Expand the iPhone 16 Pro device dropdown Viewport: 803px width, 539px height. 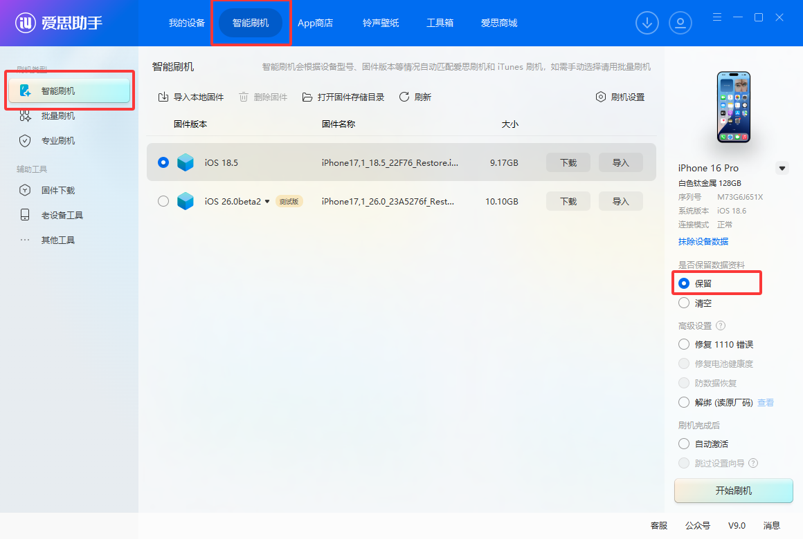pos(782,168)
